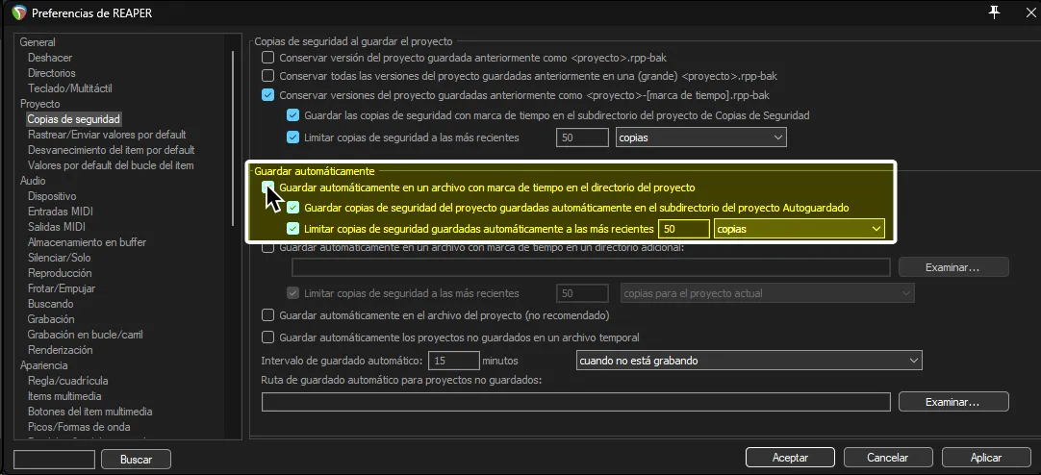
Task: Click the Aplicar button
Action: (x=986, y=458)
